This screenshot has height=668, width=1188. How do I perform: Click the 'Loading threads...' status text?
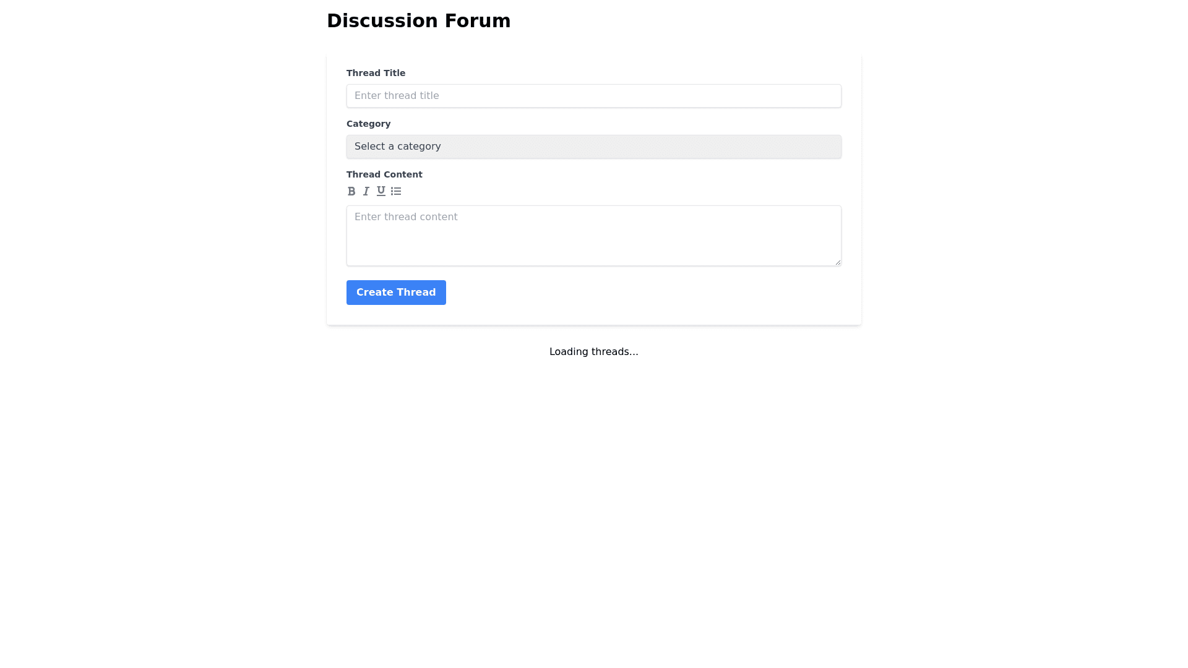pyautogui.click(x=593, y=352)
